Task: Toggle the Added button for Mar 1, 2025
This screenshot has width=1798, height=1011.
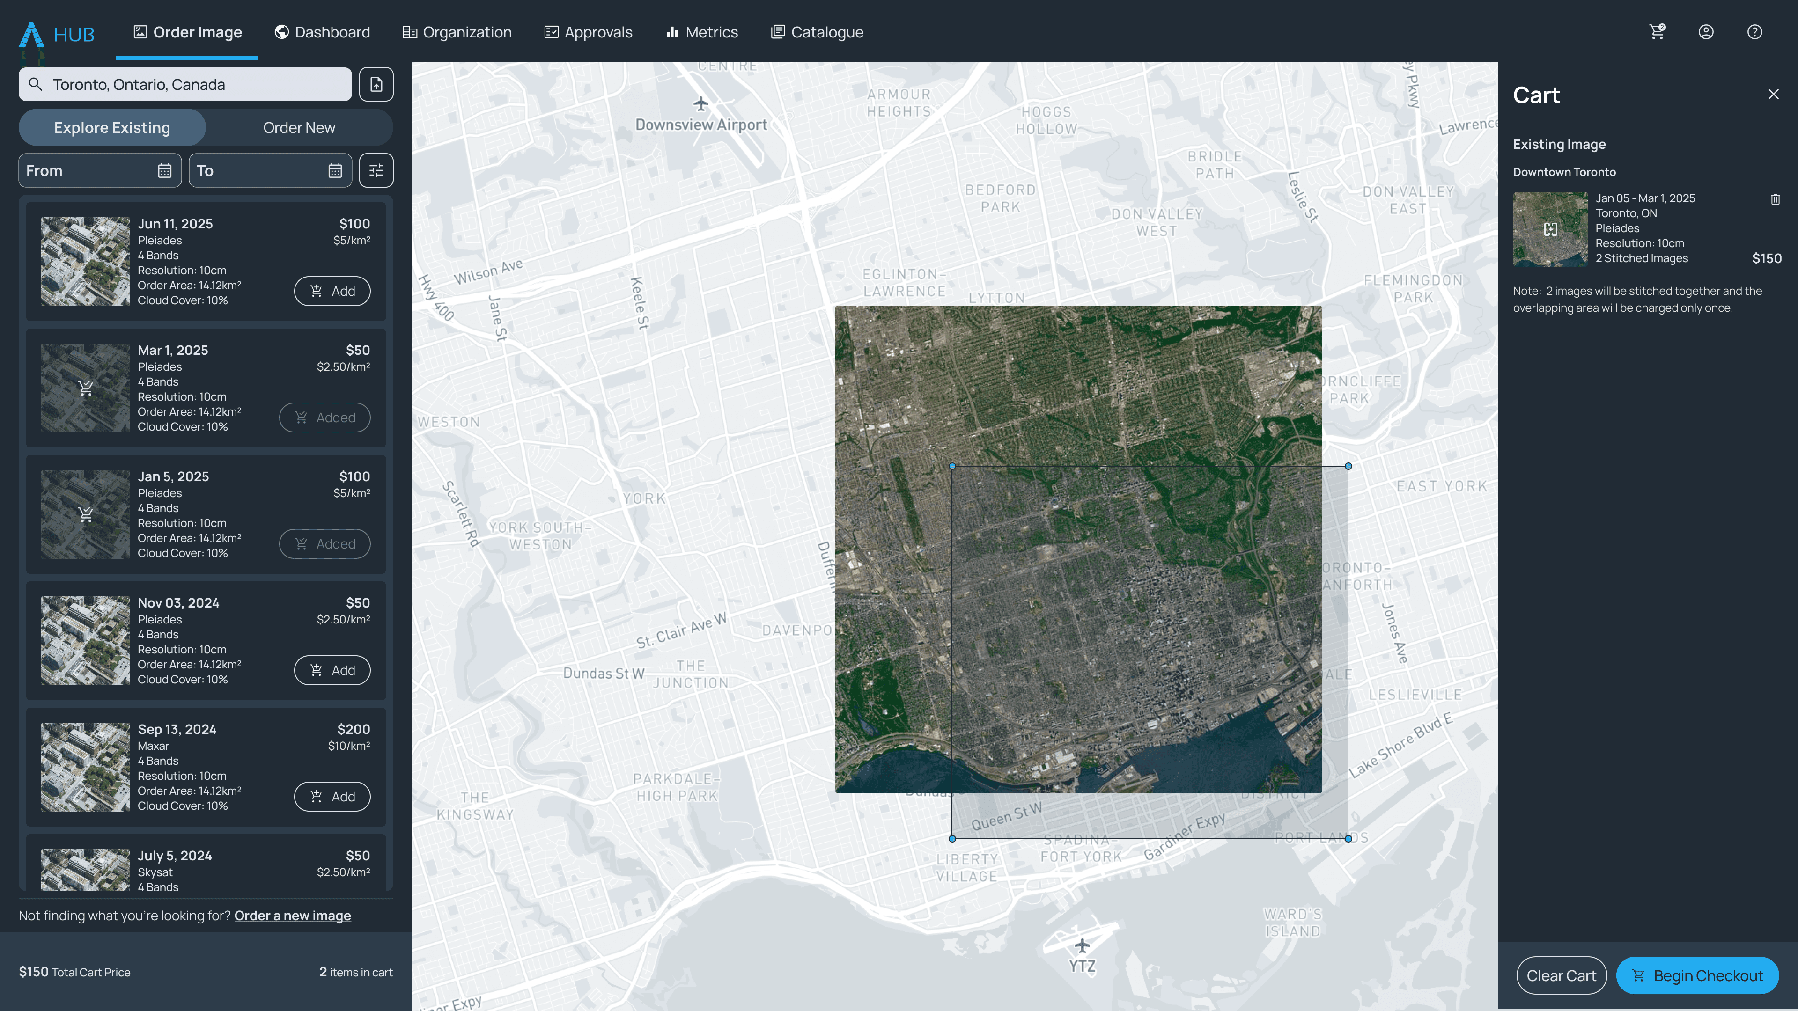Action: (324, 417)
